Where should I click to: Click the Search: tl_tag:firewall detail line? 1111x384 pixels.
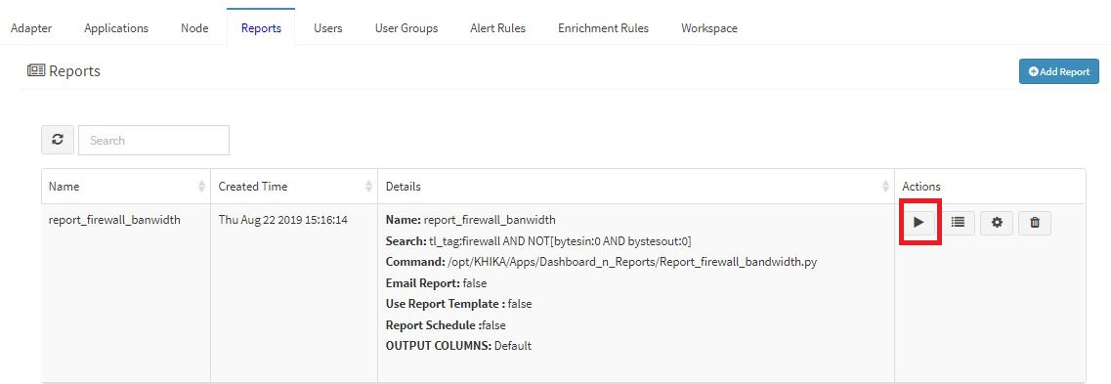pyautogui.click(x=538, y=241)
